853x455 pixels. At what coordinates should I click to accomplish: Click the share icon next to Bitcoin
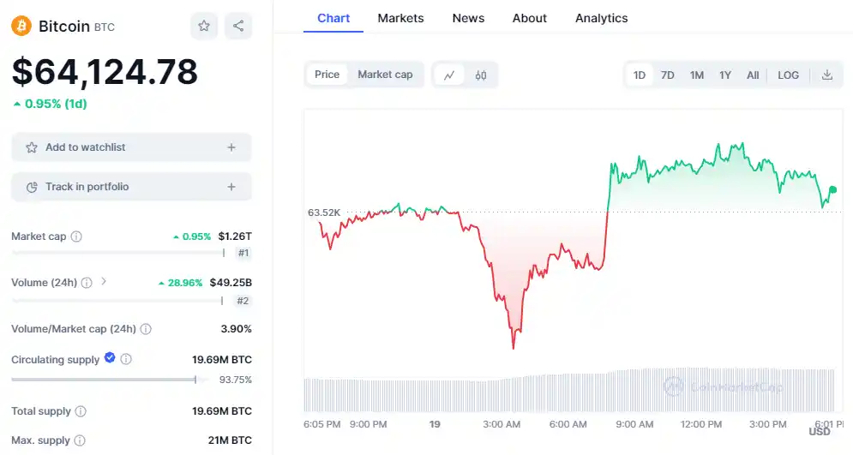coord(238,26)
